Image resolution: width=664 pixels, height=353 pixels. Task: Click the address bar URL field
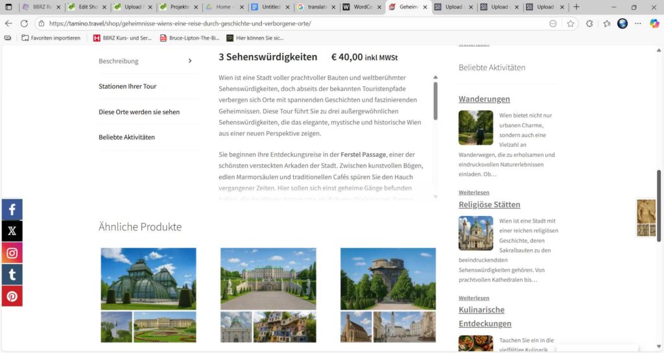pyautogui.click(x=292, y=23)
